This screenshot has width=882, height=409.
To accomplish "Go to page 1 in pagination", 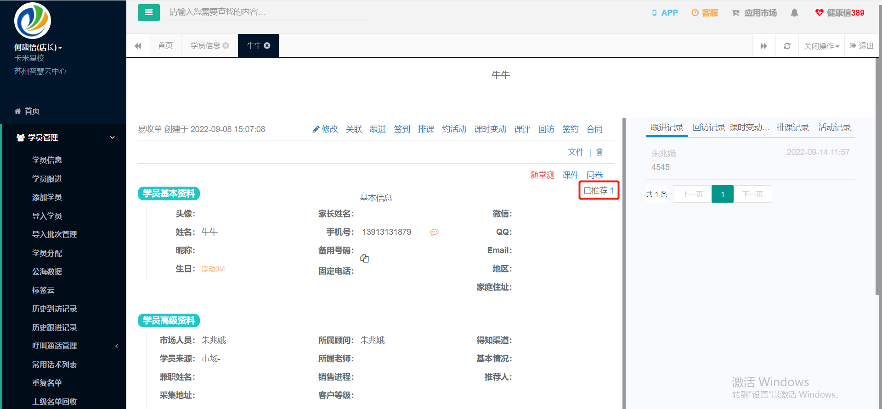I will point(723,194).
